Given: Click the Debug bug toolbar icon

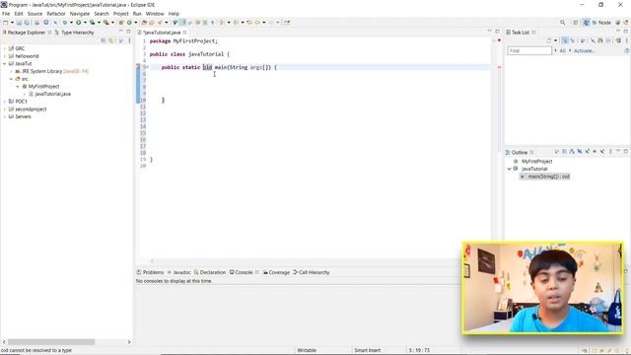Looking at the screenshot, I should 65,23.
